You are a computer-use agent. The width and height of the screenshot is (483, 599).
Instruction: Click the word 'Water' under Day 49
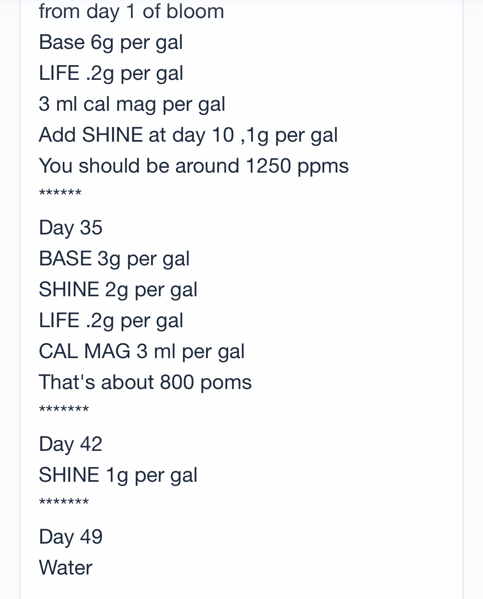(65, 568)
